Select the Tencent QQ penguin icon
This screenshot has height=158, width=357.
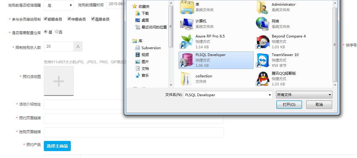[263, 79]
